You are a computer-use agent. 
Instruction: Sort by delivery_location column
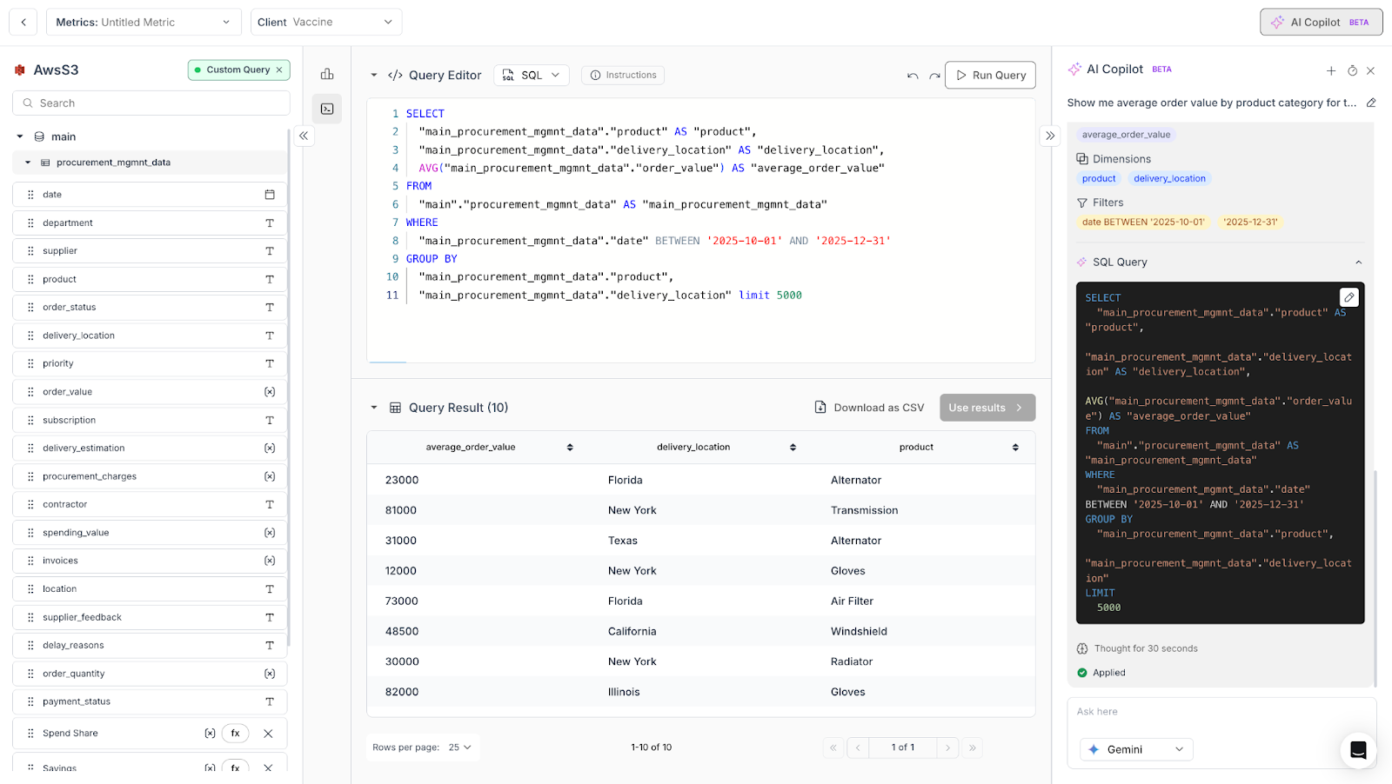793,447
